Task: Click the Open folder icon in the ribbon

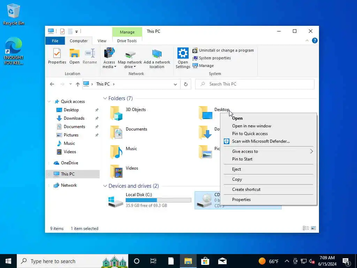Action: tap(75, 56)
